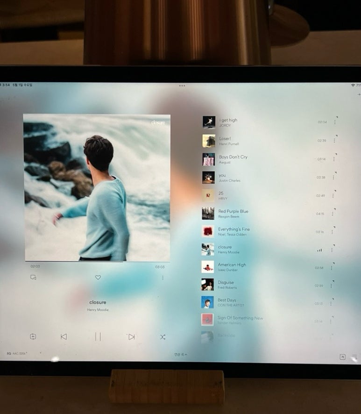
Task: Show lyrics with the 가 icon
Action: coord(342,357)
